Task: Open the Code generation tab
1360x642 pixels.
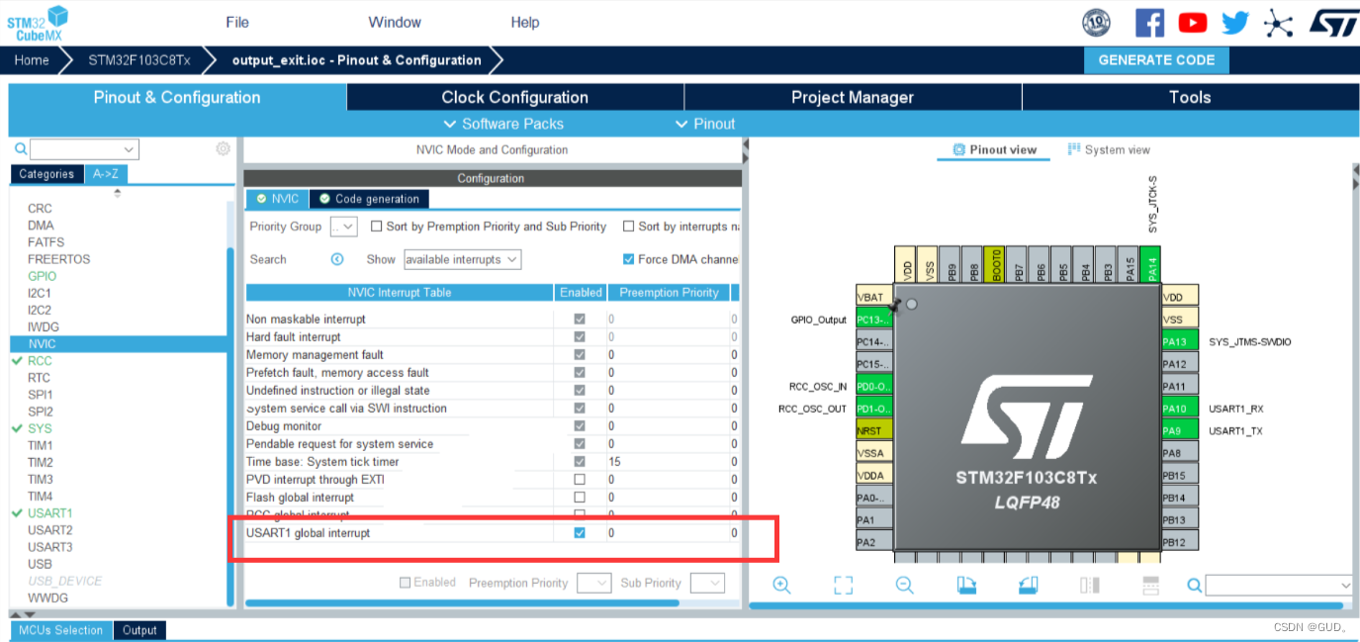Action: point(369,199)
